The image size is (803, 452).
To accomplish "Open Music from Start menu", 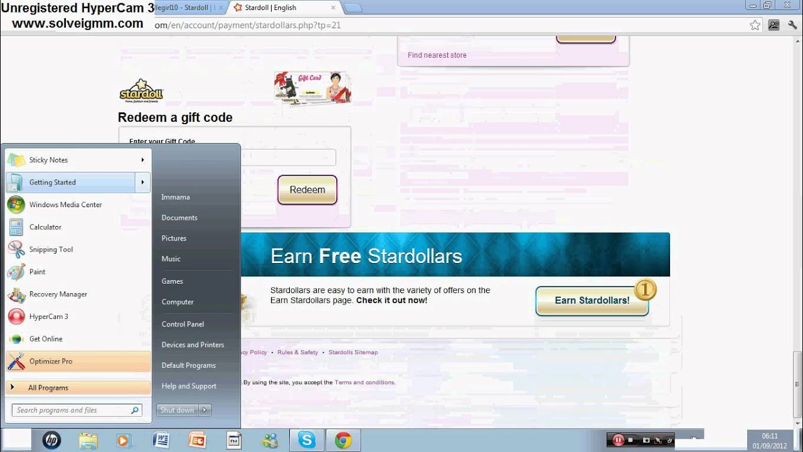I will [x=171, y=259].
